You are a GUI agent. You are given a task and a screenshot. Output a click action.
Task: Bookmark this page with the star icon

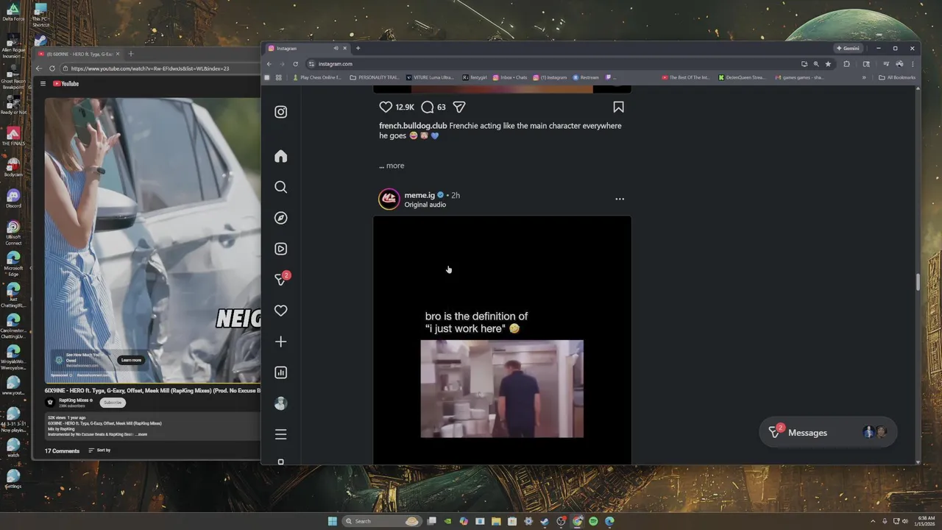(828, 64)
